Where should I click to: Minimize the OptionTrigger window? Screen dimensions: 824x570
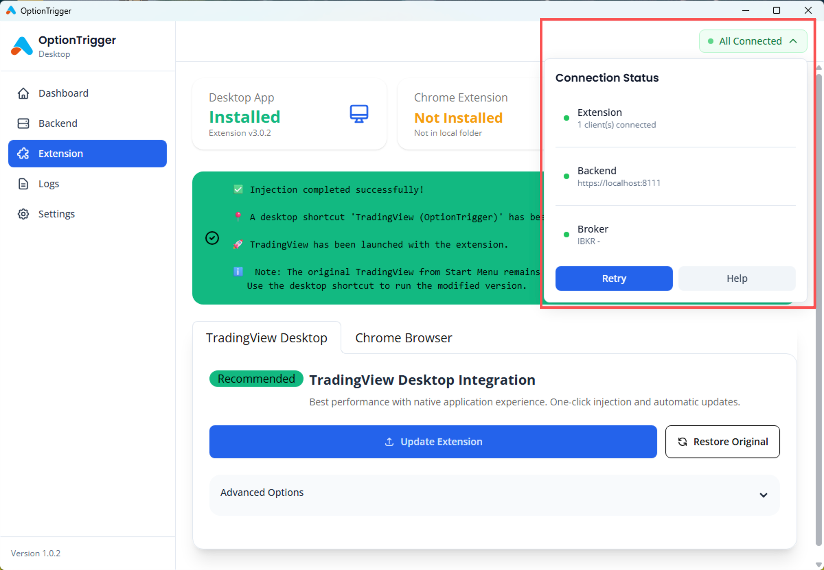[746, 10]
